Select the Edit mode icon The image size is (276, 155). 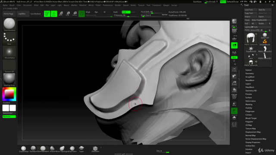pyautogui.click(x=47, y=14)
